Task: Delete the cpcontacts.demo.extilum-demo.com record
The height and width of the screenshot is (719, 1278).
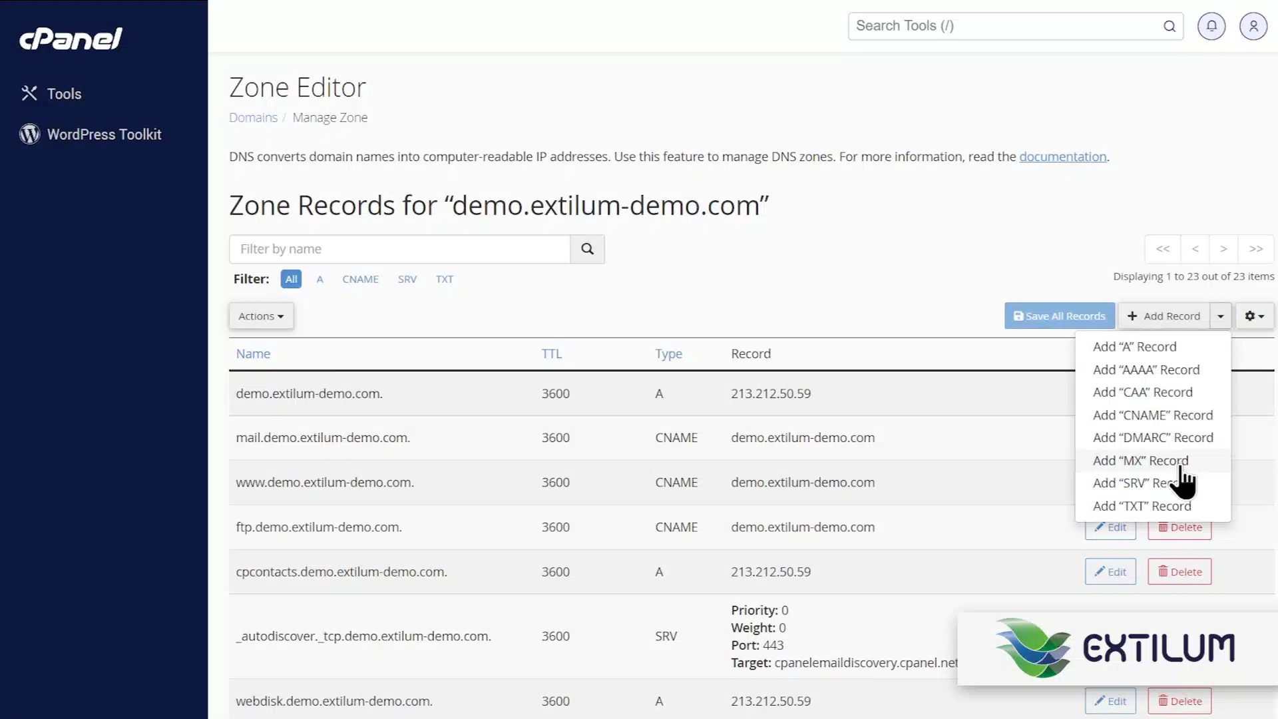Action: click(1179, 572)
